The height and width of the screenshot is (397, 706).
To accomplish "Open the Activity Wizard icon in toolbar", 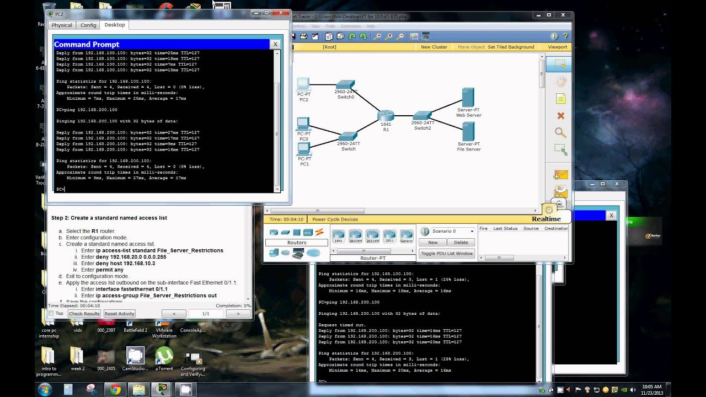I will (315, 36).
